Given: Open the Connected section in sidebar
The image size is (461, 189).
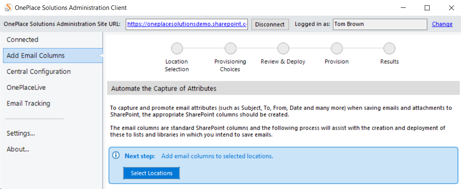Looking at the screenshot, I should (22, 40).
